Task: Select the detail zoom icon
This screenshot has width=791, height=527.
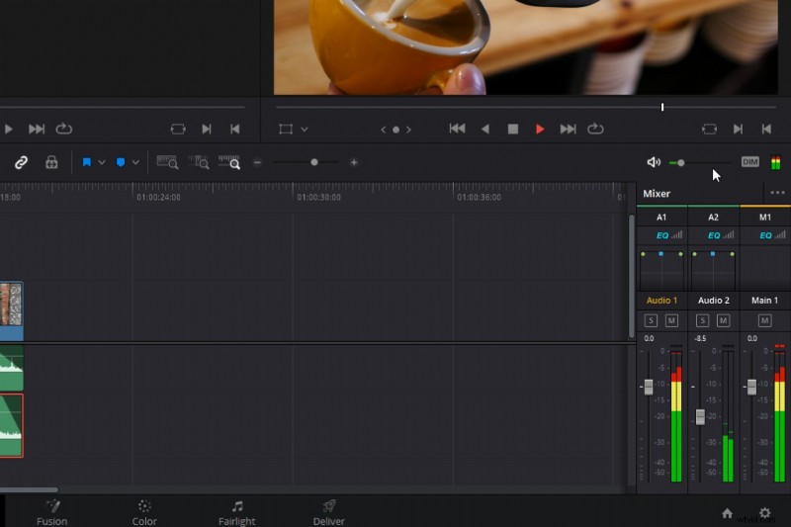Action: coord(199,162)
